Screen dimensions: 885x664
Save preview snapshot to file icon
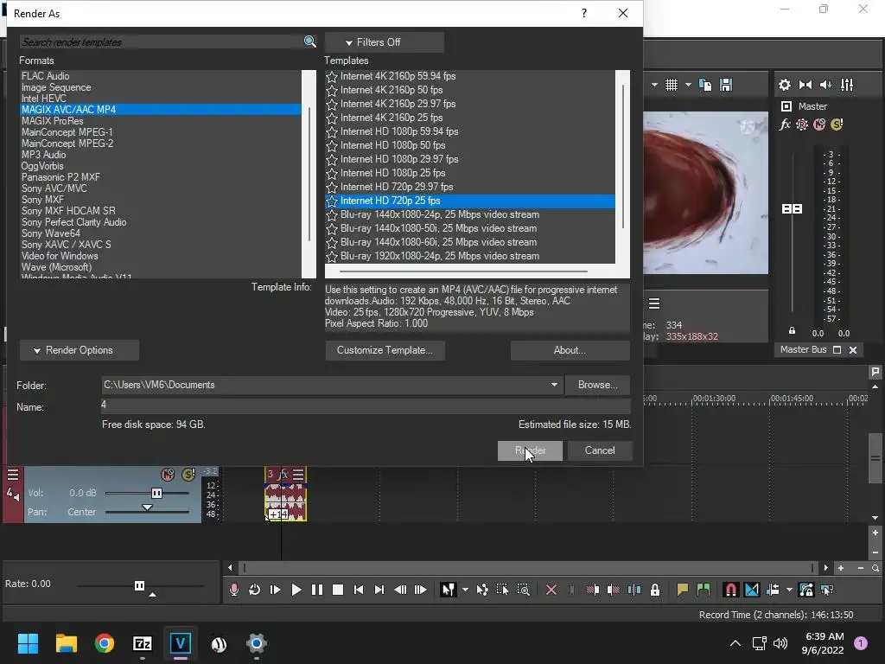click(726, 85)
